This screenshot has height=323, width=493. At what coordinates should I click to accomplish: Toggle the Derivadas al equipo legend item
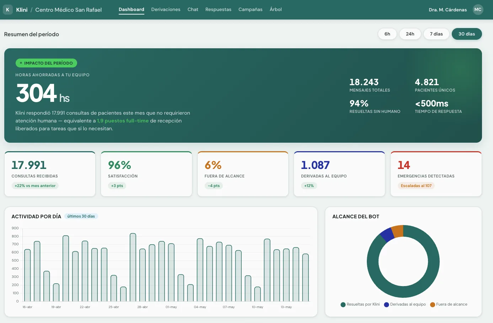pos(405,305)
